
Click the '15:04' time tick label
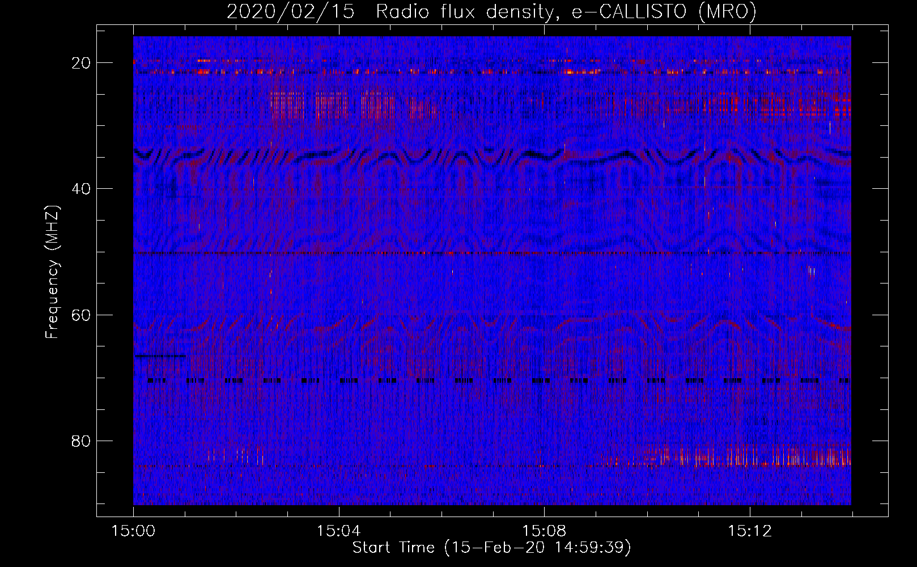339,531
